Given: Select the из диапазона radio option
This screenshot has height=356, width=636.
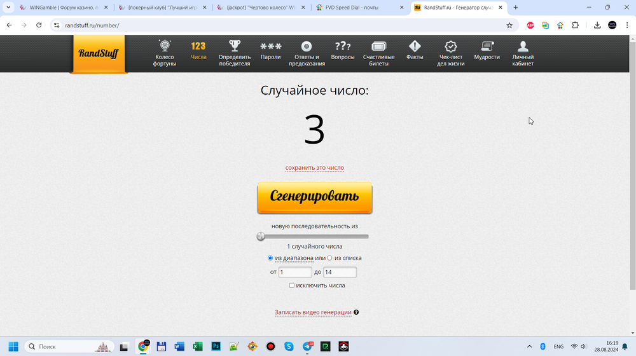Looking at the screenshot, I should pyautogui.click(x=270, y=258).
